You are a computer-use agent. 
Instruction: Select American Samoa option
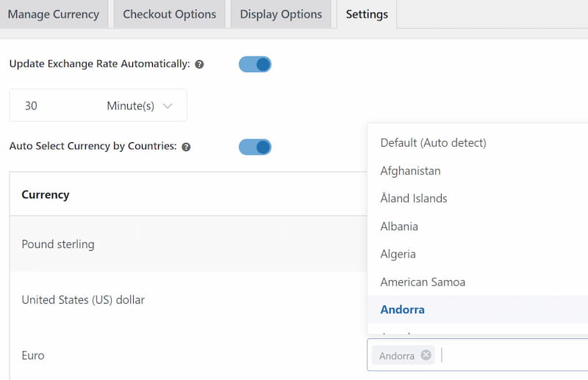(423, 282)
